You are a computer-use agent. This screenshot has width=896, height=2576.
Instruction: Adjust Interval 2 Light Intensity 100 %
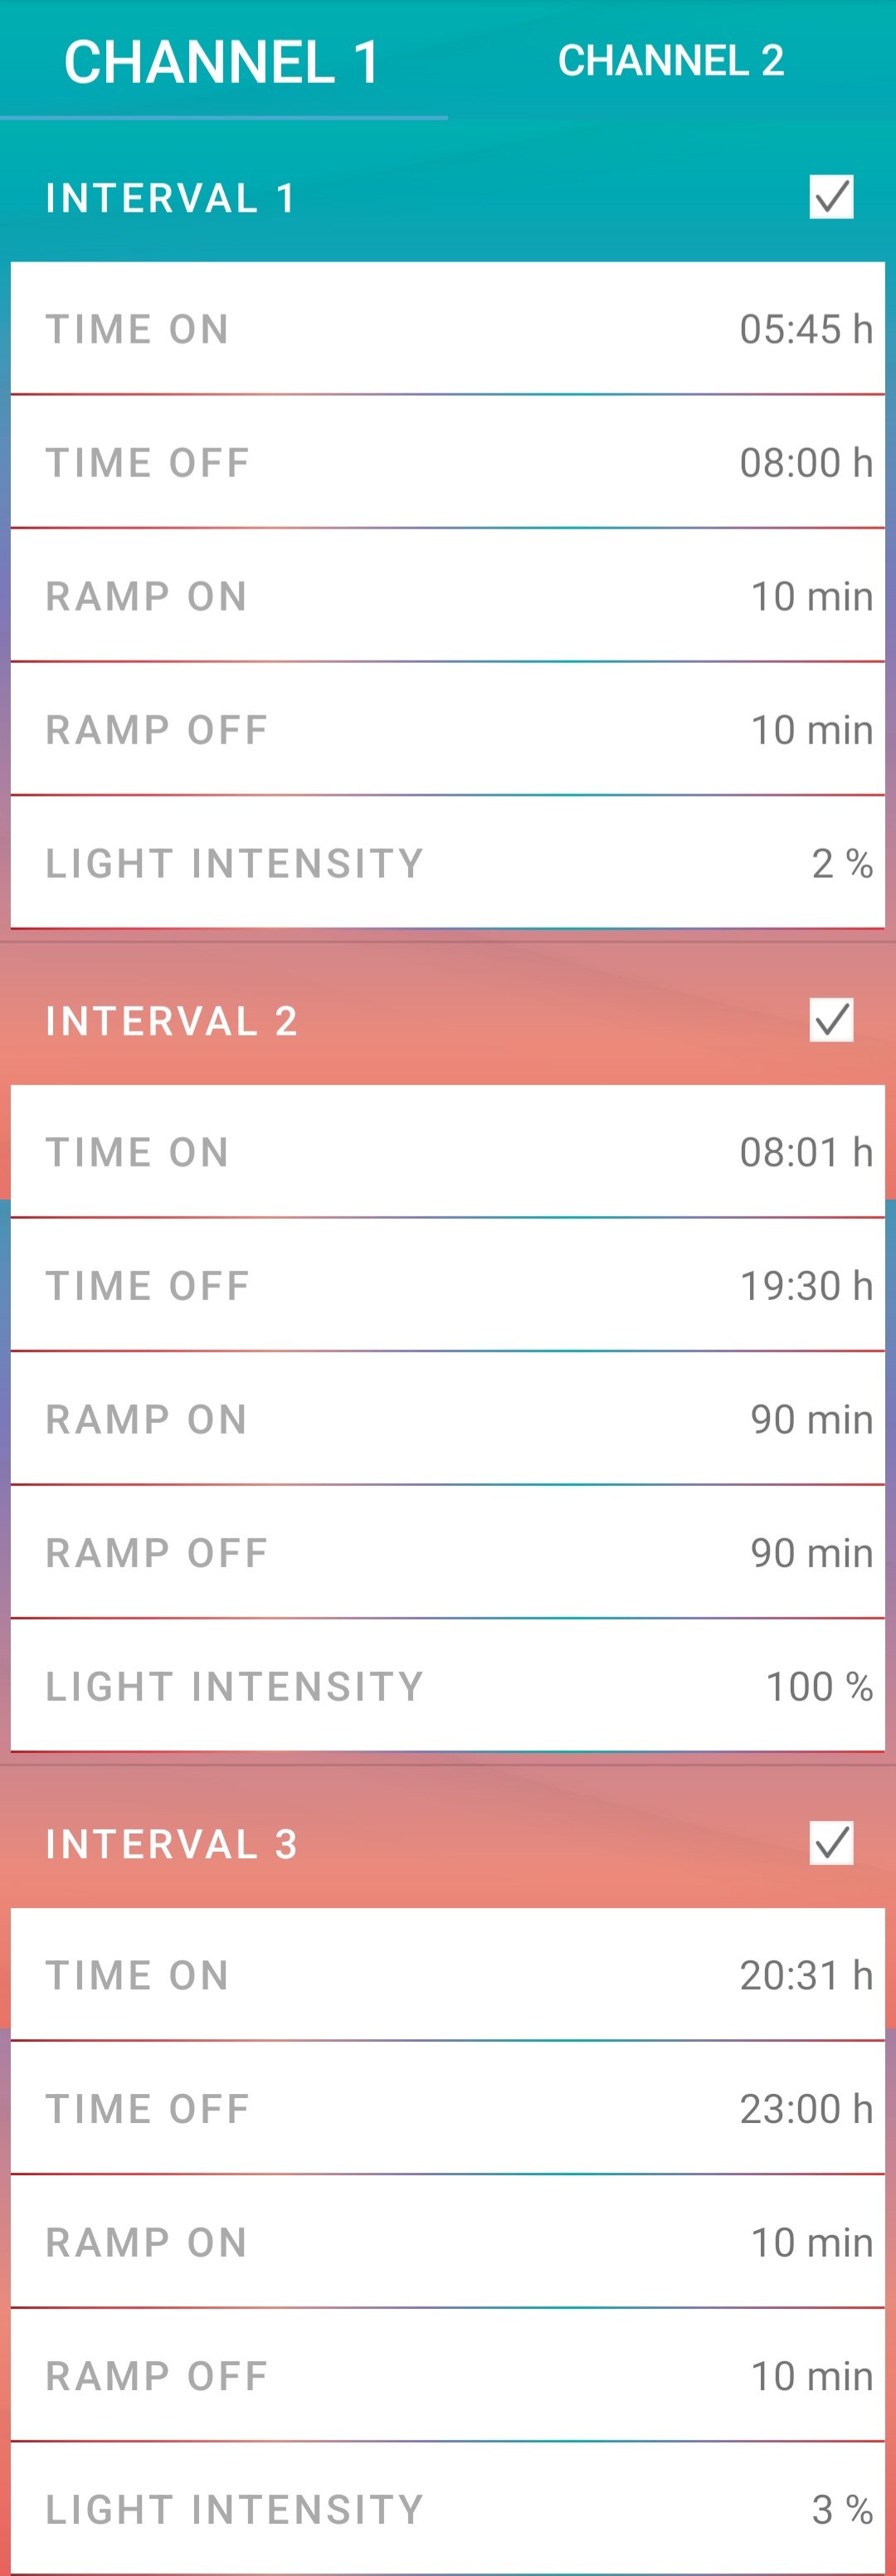[x=448, y=1686]
